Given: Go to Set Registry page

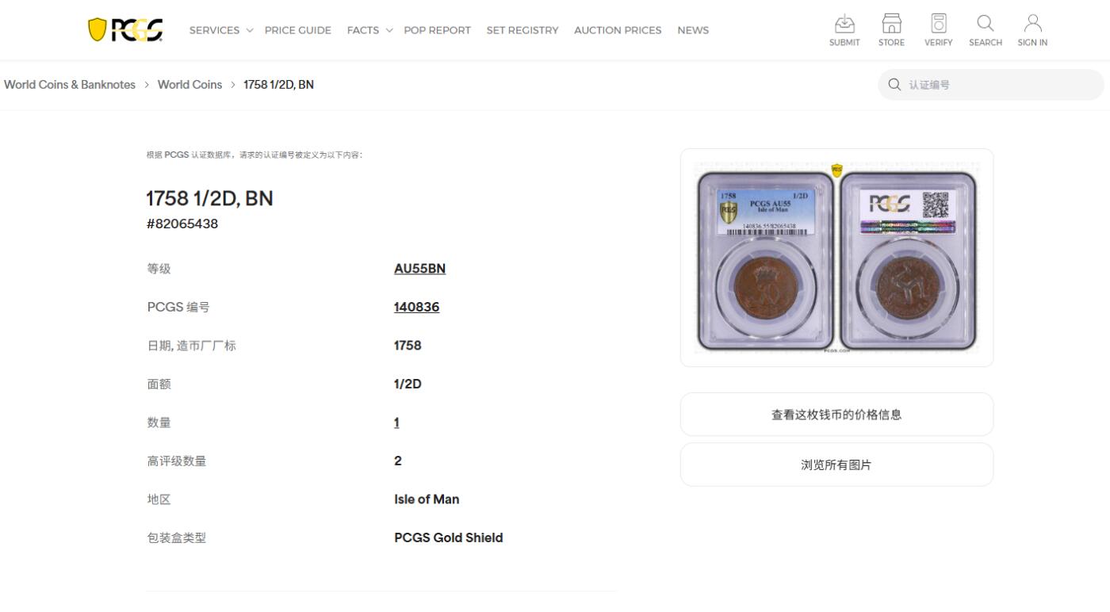Looking at the screenshot, I should [522, 30].
